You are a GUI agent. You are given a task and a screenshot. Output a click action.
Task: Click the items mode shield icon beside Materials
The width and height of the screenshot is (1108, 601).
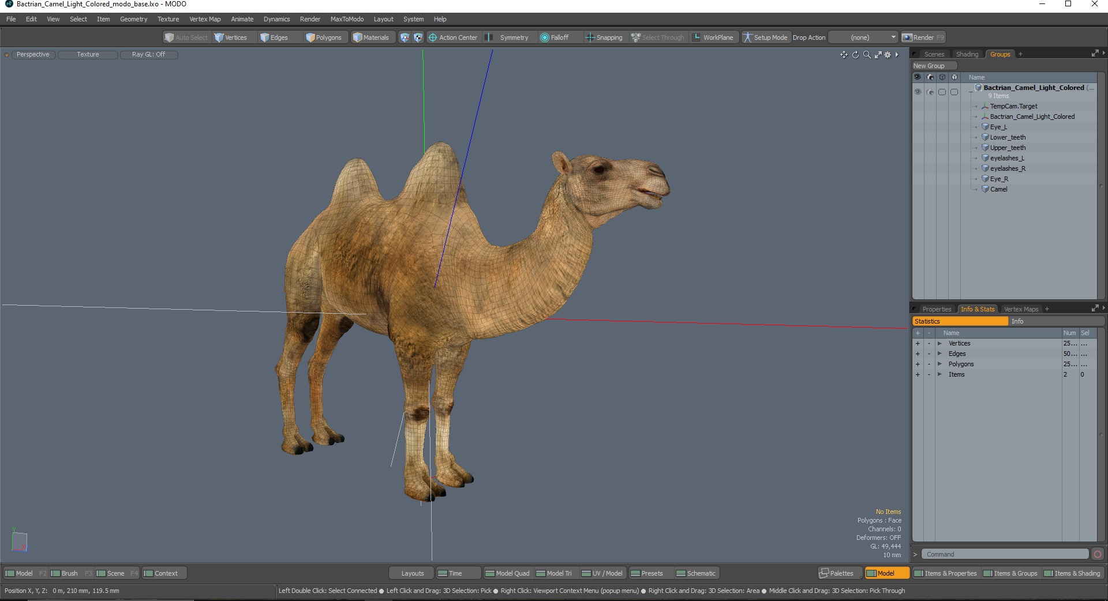pyautogui.click(x=405, y=37)
